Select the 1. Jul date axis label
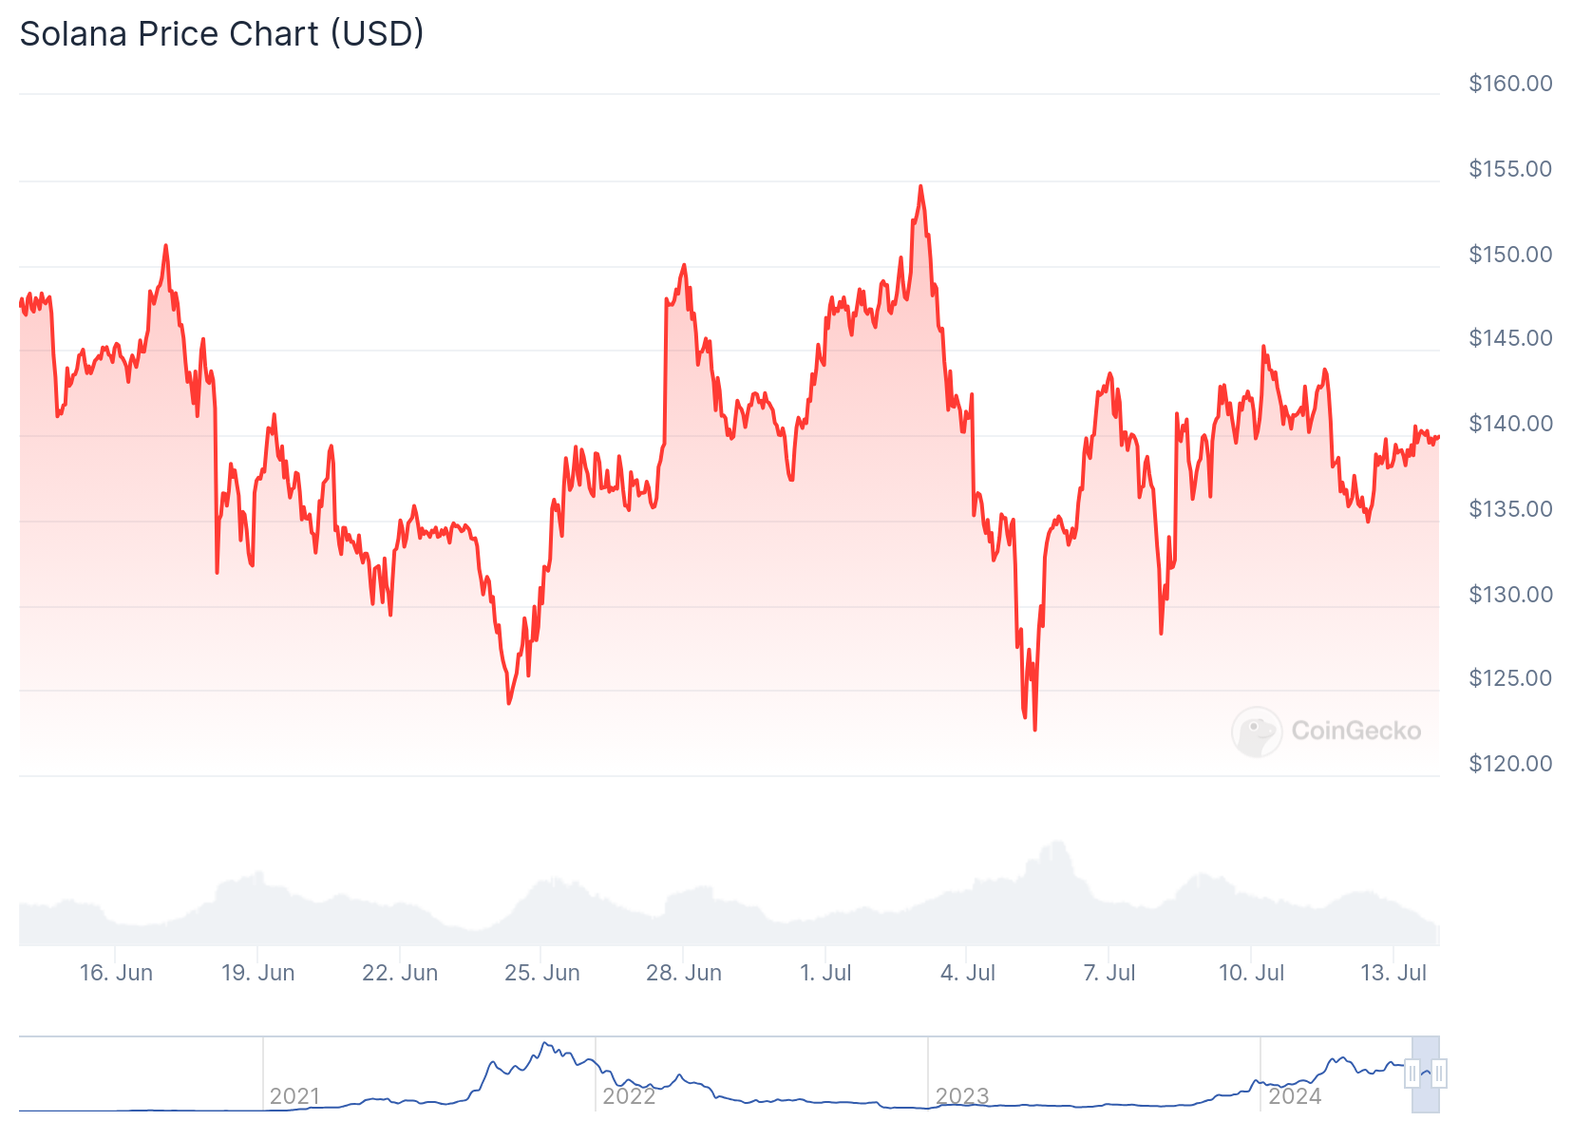1573x1140 pixels. (825, 973)
